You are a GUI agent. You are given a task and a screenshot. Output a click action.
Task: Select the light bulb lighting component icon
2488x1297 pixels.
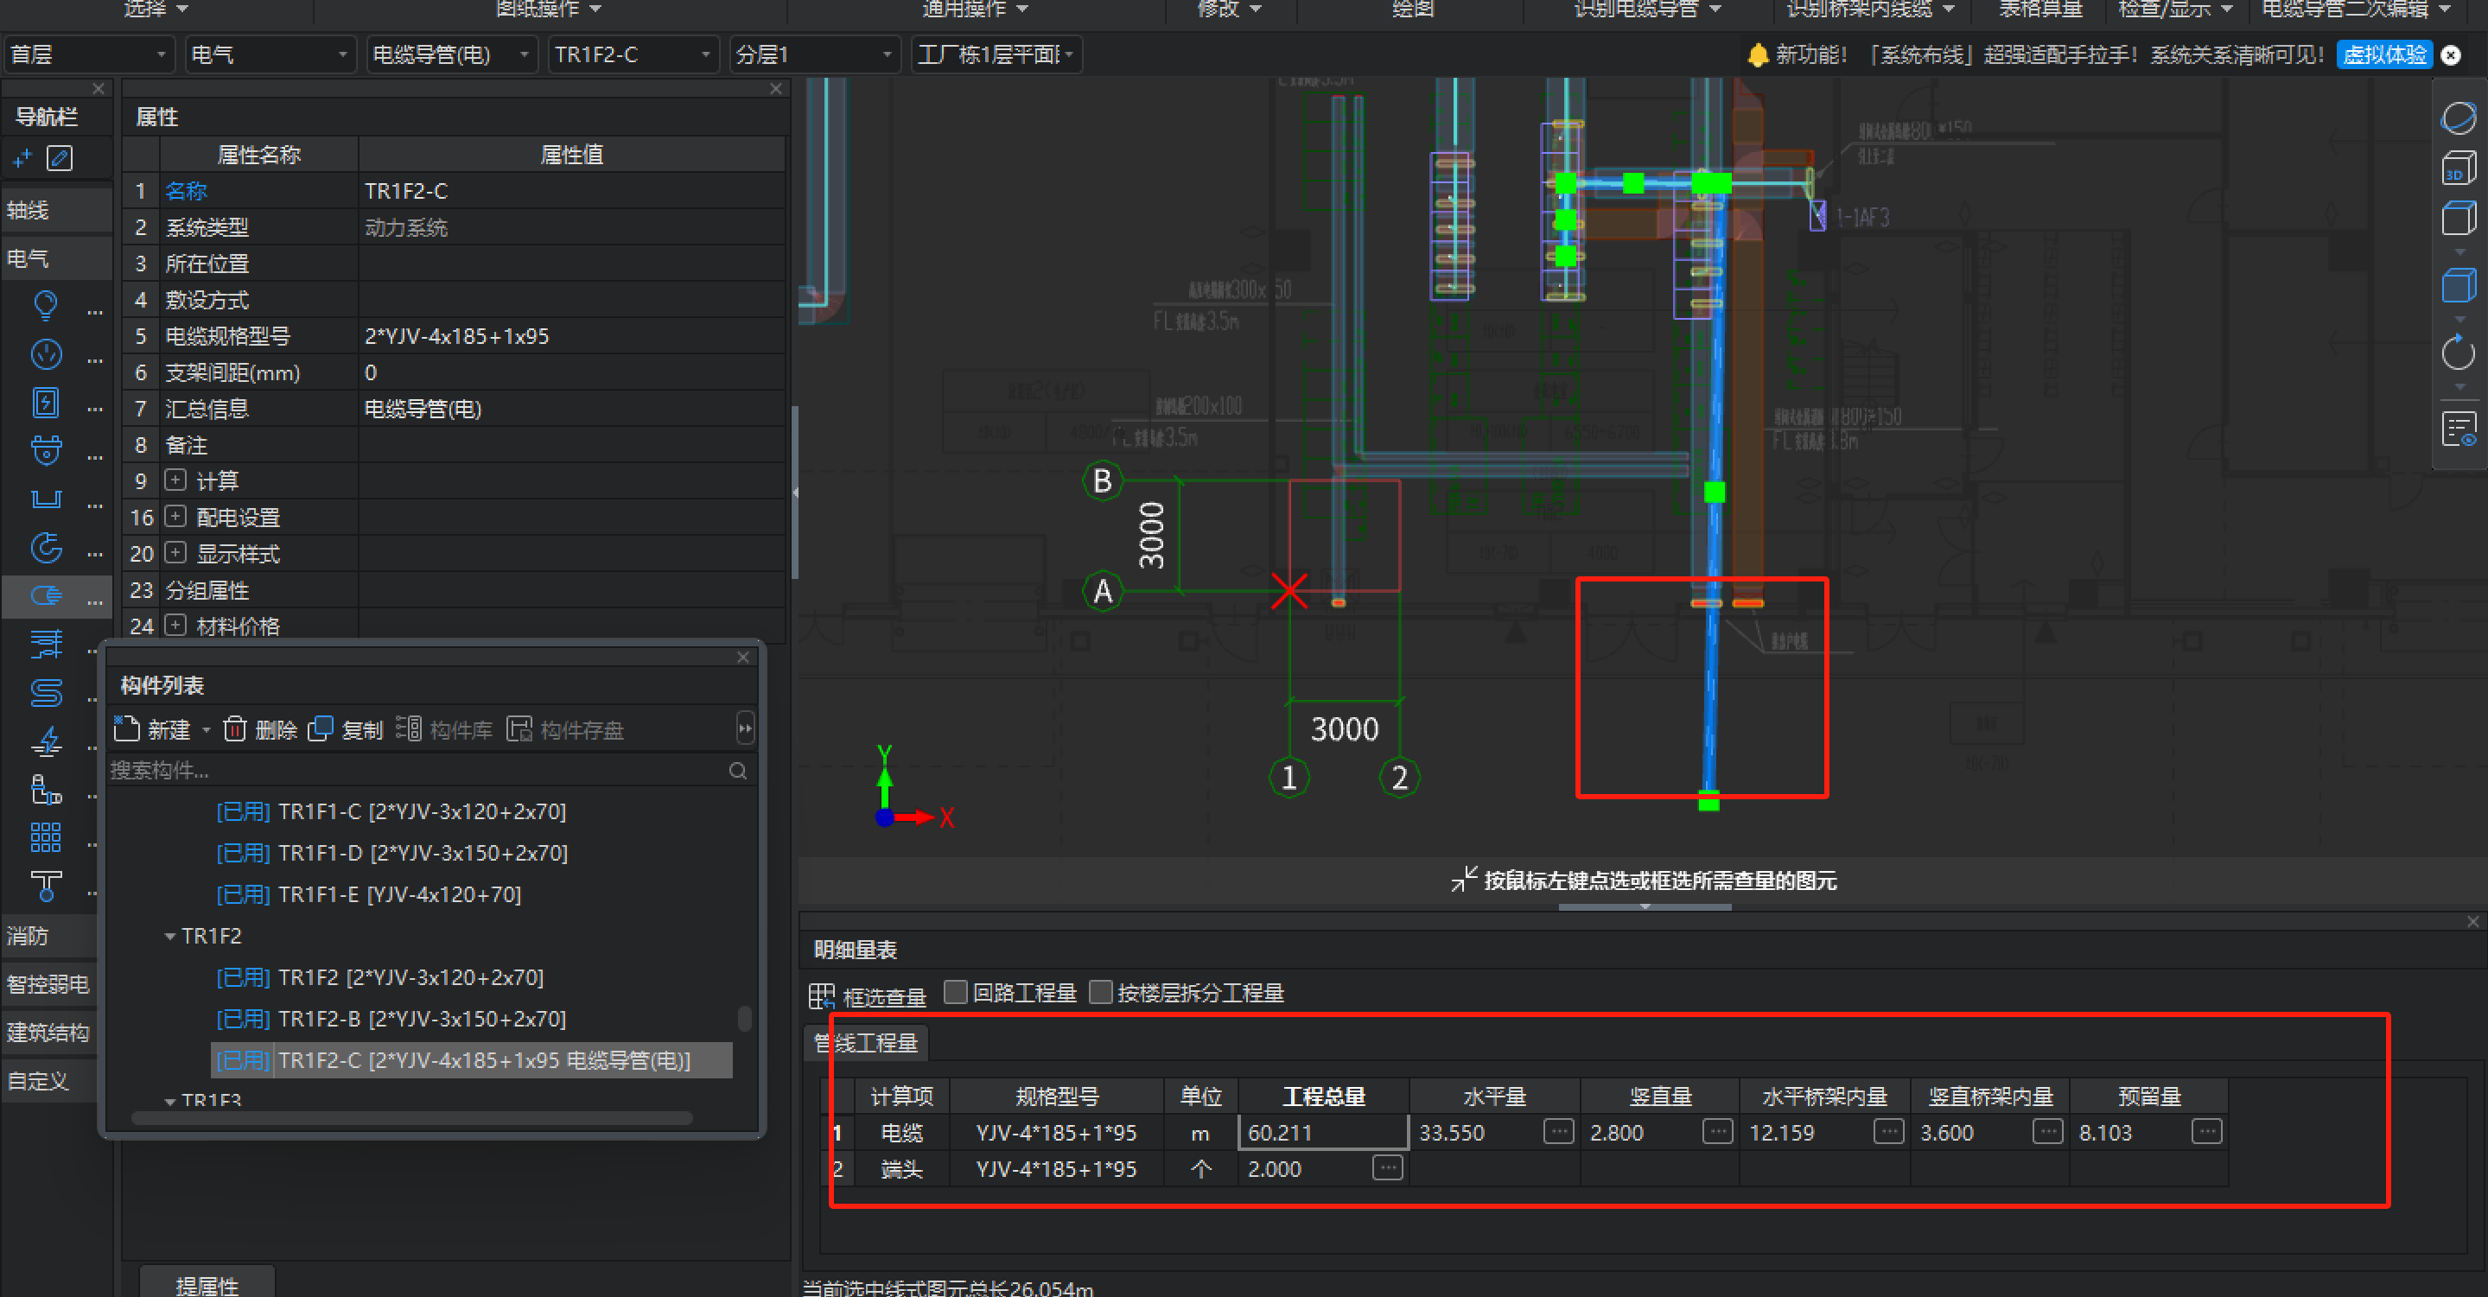[x=46, y=305]
